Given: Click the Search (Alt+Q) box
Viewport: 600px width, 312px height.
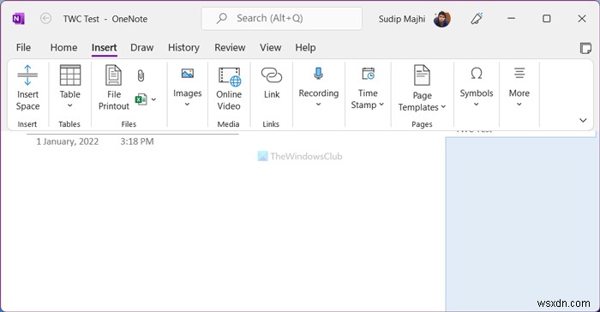Looking at the screenshot, I should coord(282,18).
